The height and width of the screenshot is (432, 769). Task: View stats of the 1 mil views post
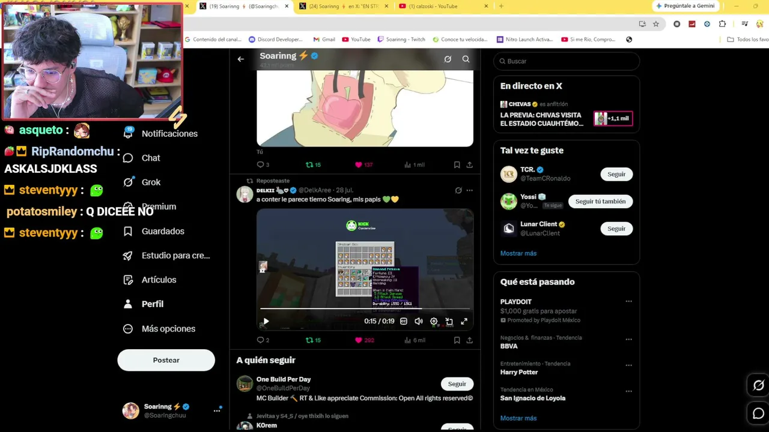[415, 164]
